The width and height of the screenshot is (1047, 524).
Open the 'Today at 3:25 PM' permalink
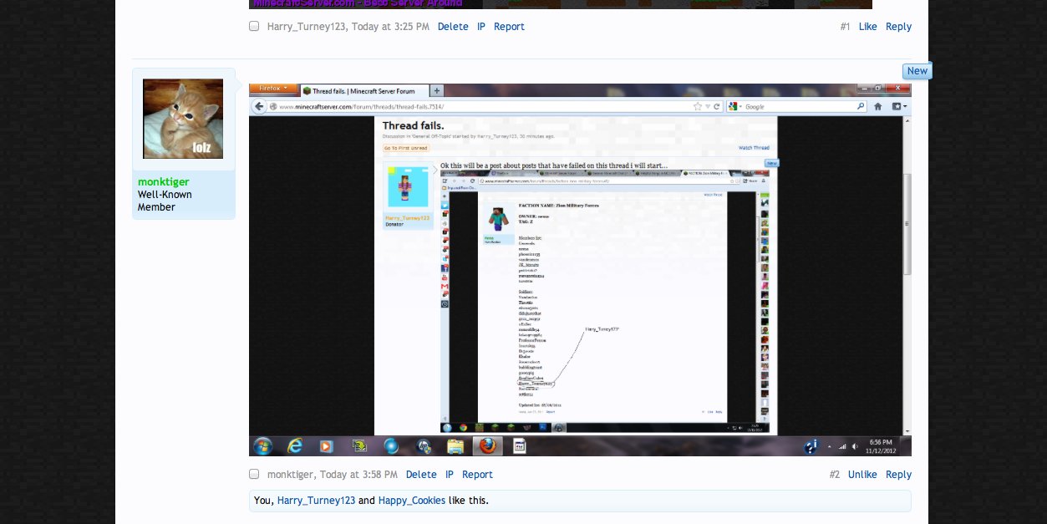(x=390, y=27)
